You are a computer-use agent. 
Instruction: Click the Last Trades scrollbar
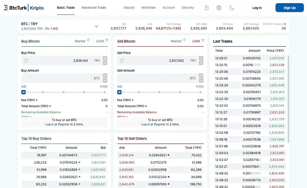[x=288, y=99]
